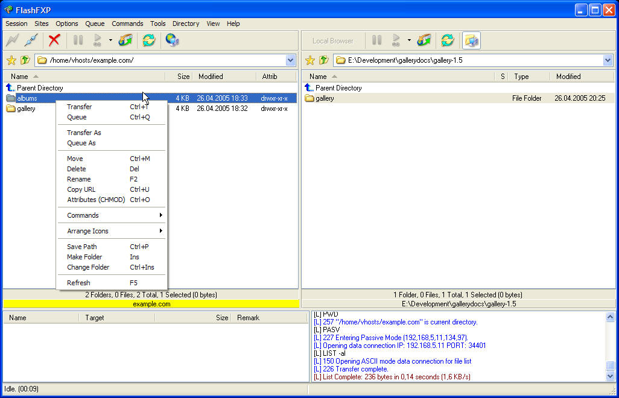
Task: Sort remote files by Modified column header
Action: point(211,77)
